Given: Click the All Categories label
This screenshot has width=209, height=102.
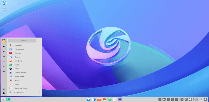Looking at the screenshot, I should pyautogui.click(x=18, y=92).
